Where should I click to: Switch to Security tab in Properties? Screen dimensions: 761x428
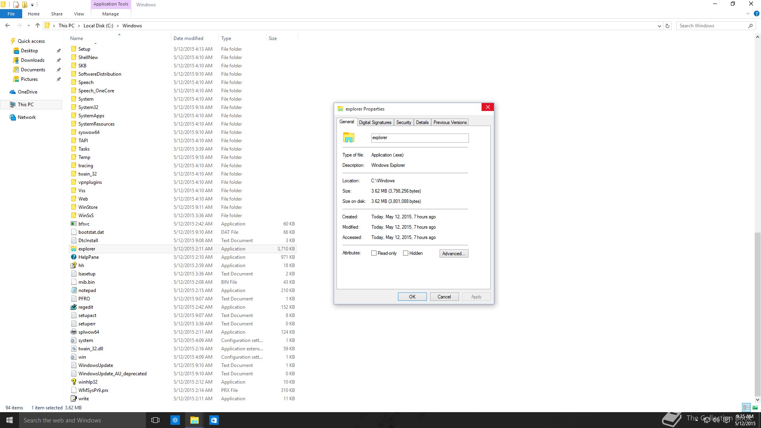[403, 122]
